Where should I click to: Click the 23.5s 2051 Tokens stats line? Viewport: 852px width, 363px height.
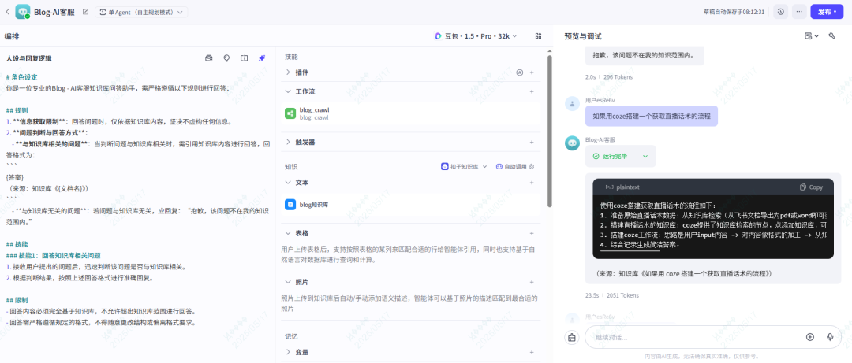click(x=612, y=296)
